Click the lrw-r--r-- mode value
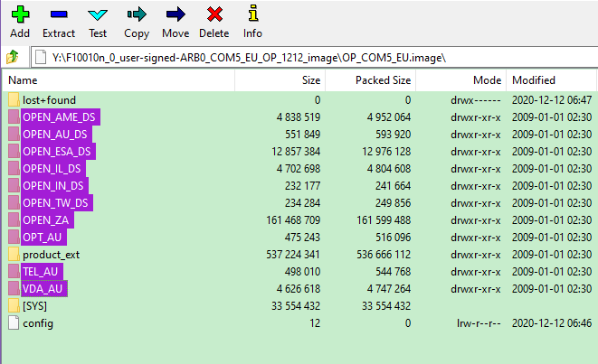Image resolution: width=598 pixels, height=364 pixels. coord(479,323)
